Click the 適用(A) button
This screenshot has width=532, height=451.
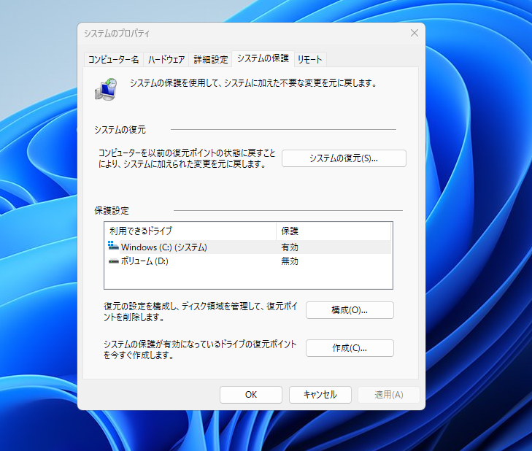(389, 395)
